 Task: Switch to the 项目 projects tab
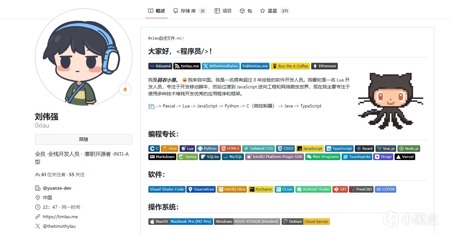(x=223, y=11)
